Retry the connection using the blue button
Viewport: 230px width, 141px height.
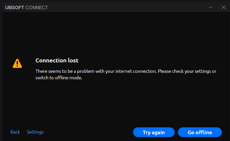[154, 132]
